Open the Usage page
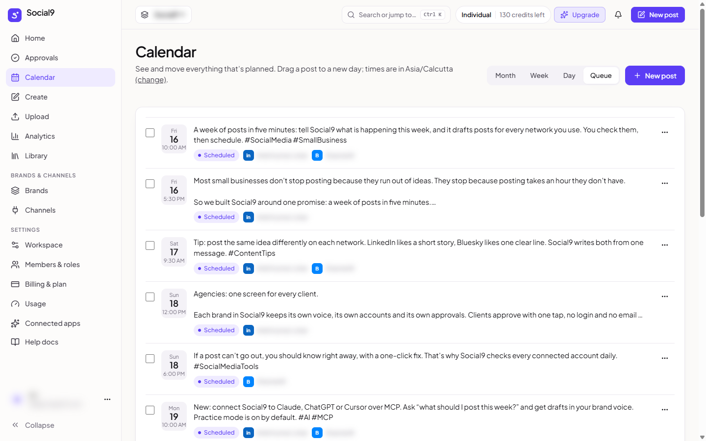This screenshot has height=441, width=706. [60, 304]
